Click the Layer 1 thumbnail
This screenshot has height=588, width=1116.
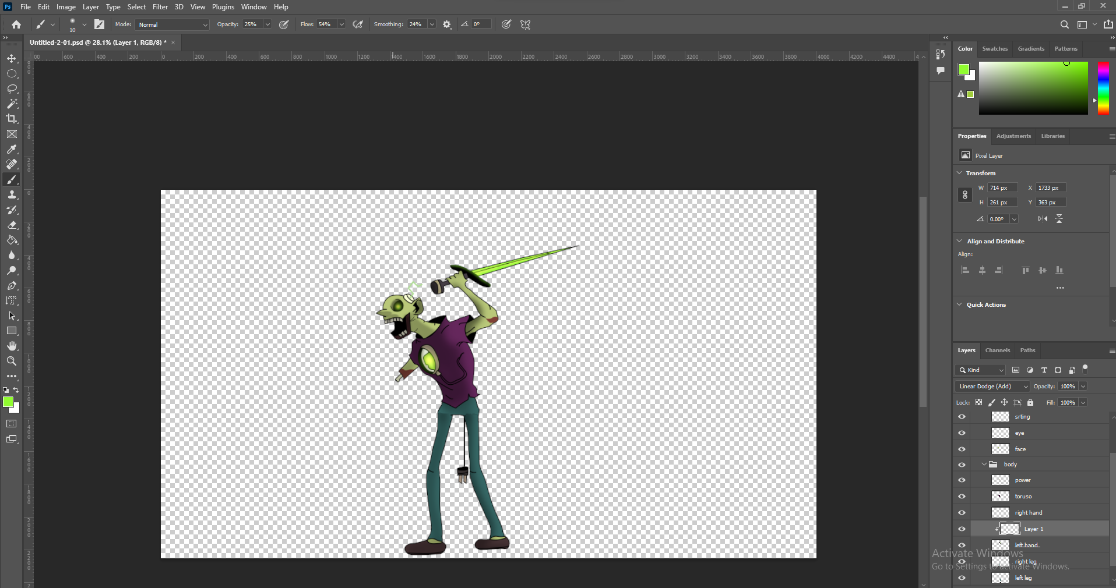1010,529
